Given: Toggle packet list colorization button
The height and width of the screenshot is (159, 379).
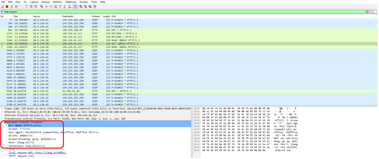Looking at the screenshot, I should tap(75, 7).
